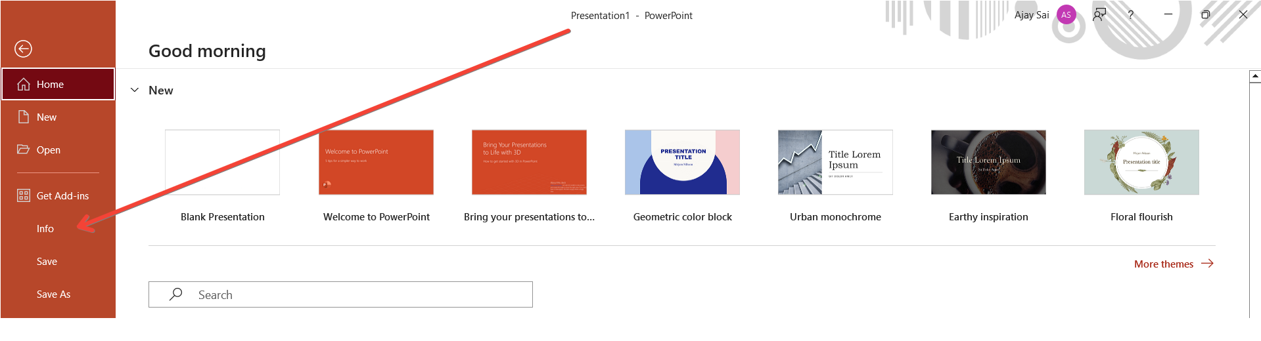Select the Blank Presentation thumbnail

222,162
